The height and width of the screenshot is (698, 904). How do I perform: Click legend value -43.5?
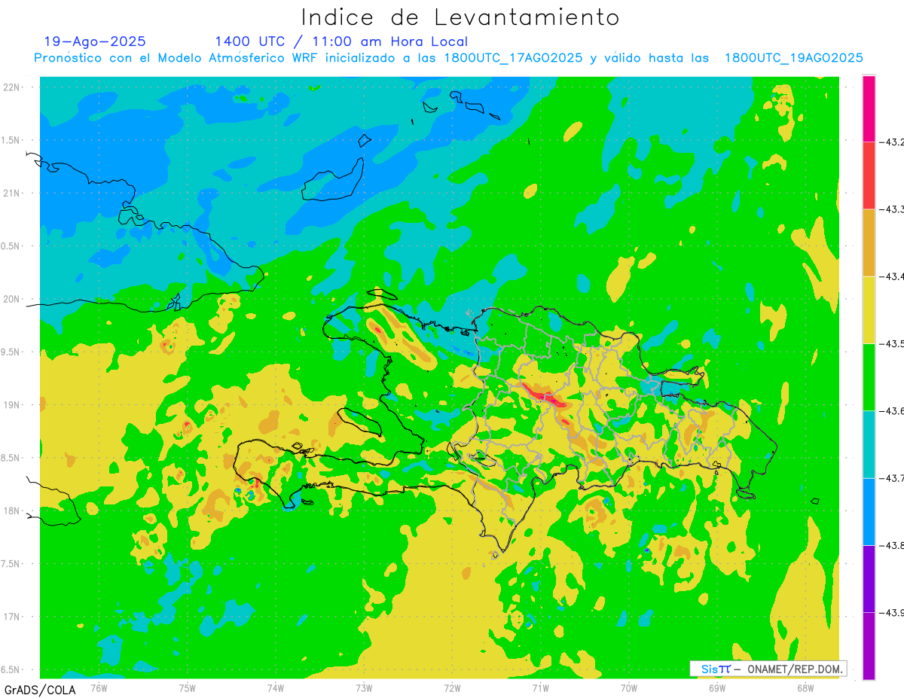point(893,343)
